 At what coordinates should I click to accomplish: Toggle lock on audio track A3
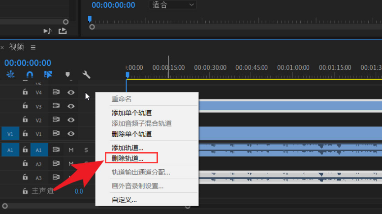(25, 177)
